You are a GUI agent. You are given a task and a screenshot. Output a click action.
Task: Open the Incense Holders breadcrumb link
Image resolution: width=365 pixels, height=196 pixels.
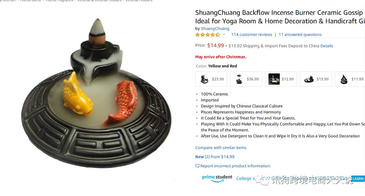[x=139, y=1]
